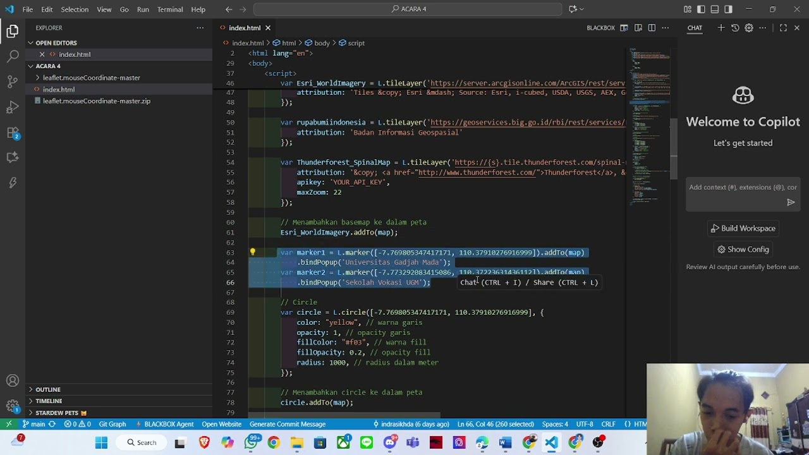The height and width of the screenshot is (455, 809).
Task: Split the editor right
Action: click(652, 28)
